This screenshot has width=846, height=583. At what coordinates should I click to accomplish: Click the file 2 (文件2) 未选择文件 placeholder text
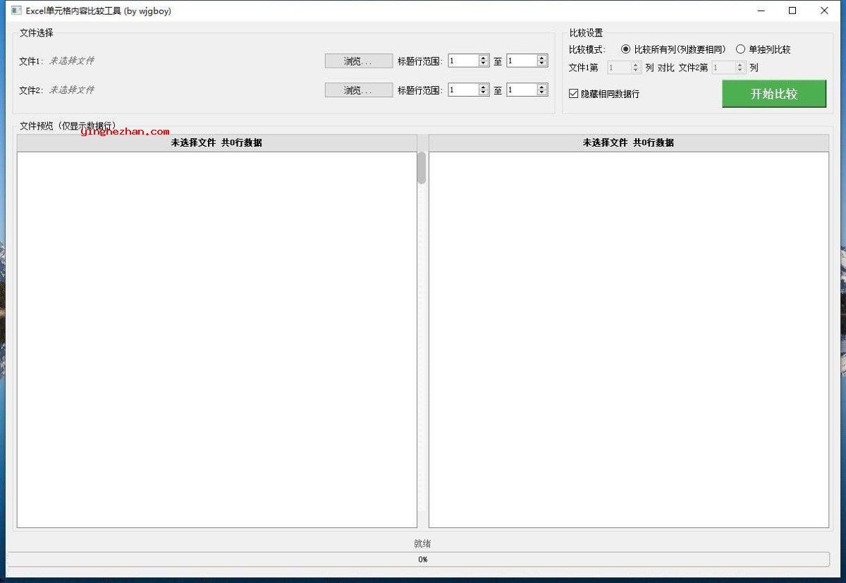point(71,90)
